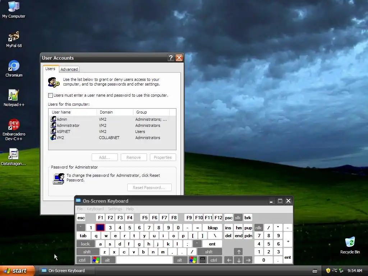Click the tab key on keyboard
This screenshot has height=276, width=368.
point(83,236)
